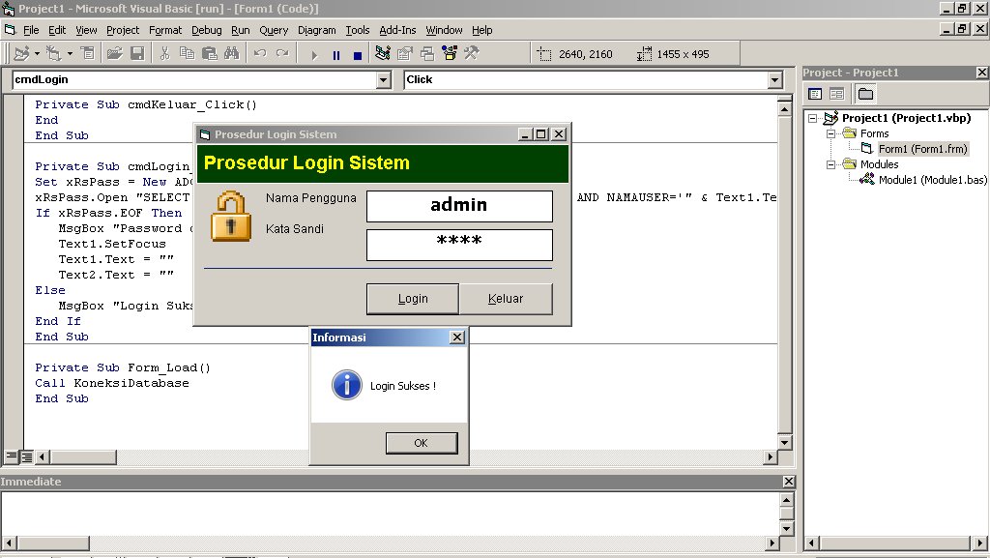Open the Click procedure dropdown
This screenshot has height=558, width=990.
coord(778,79)
